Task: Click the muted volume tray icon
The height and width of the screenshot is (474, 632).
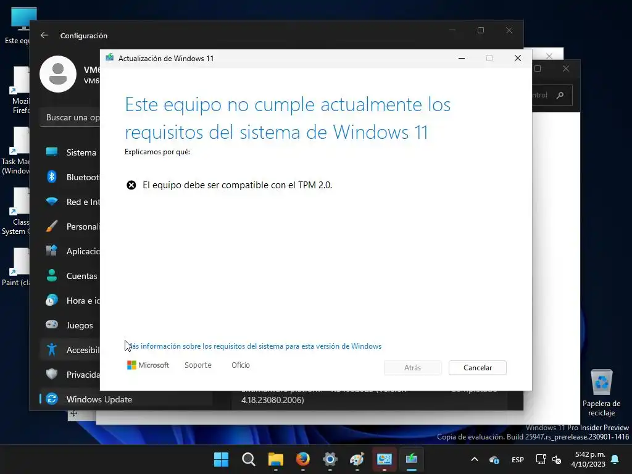Action: click(x=557, y=459)
